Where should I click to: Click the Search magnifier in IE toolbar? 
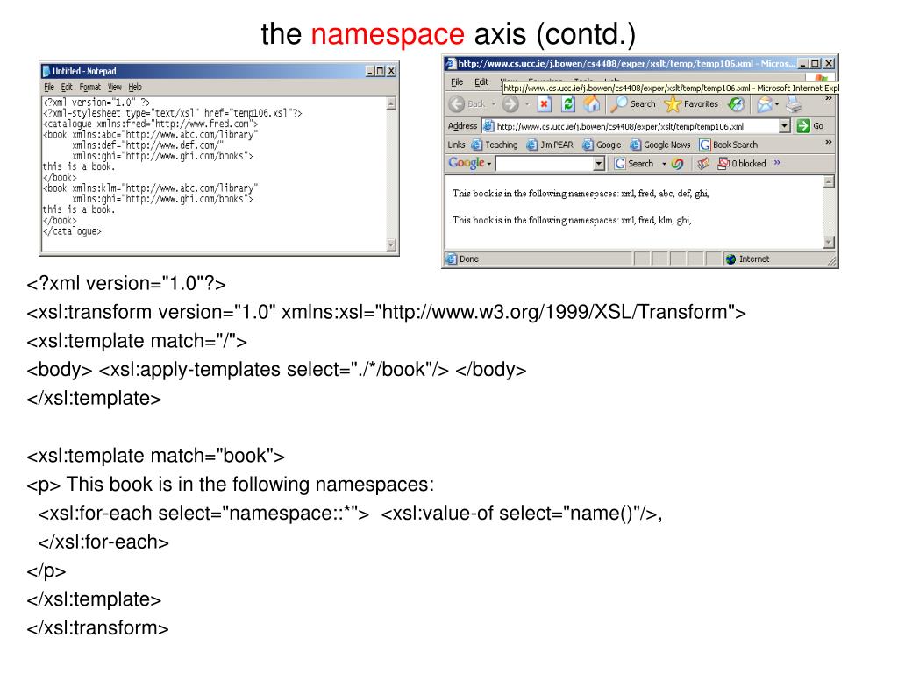click(x=618, y=104)
